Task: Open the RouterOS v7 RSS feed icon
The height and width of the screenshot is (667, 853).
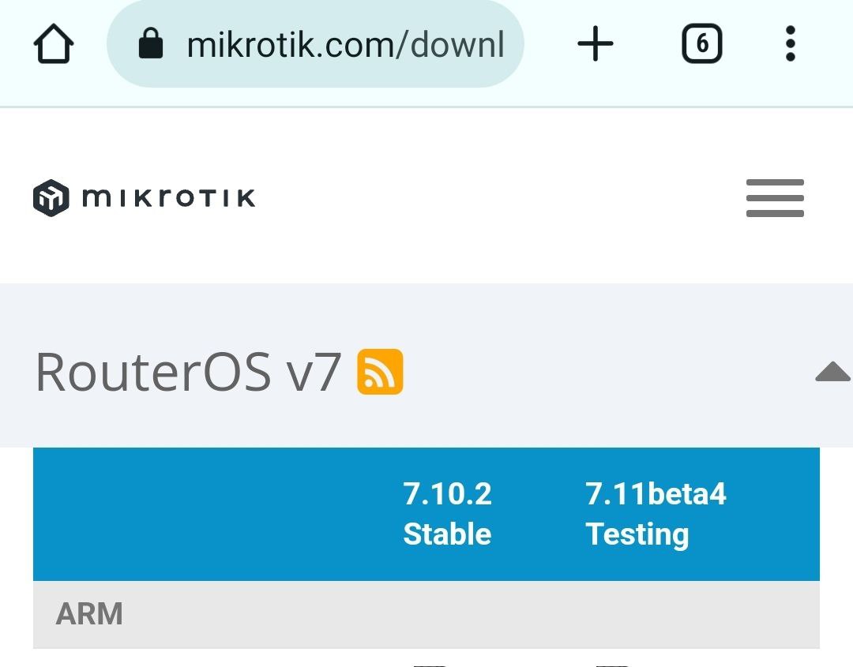Action: pyautogui.click(x=380, y=372)
